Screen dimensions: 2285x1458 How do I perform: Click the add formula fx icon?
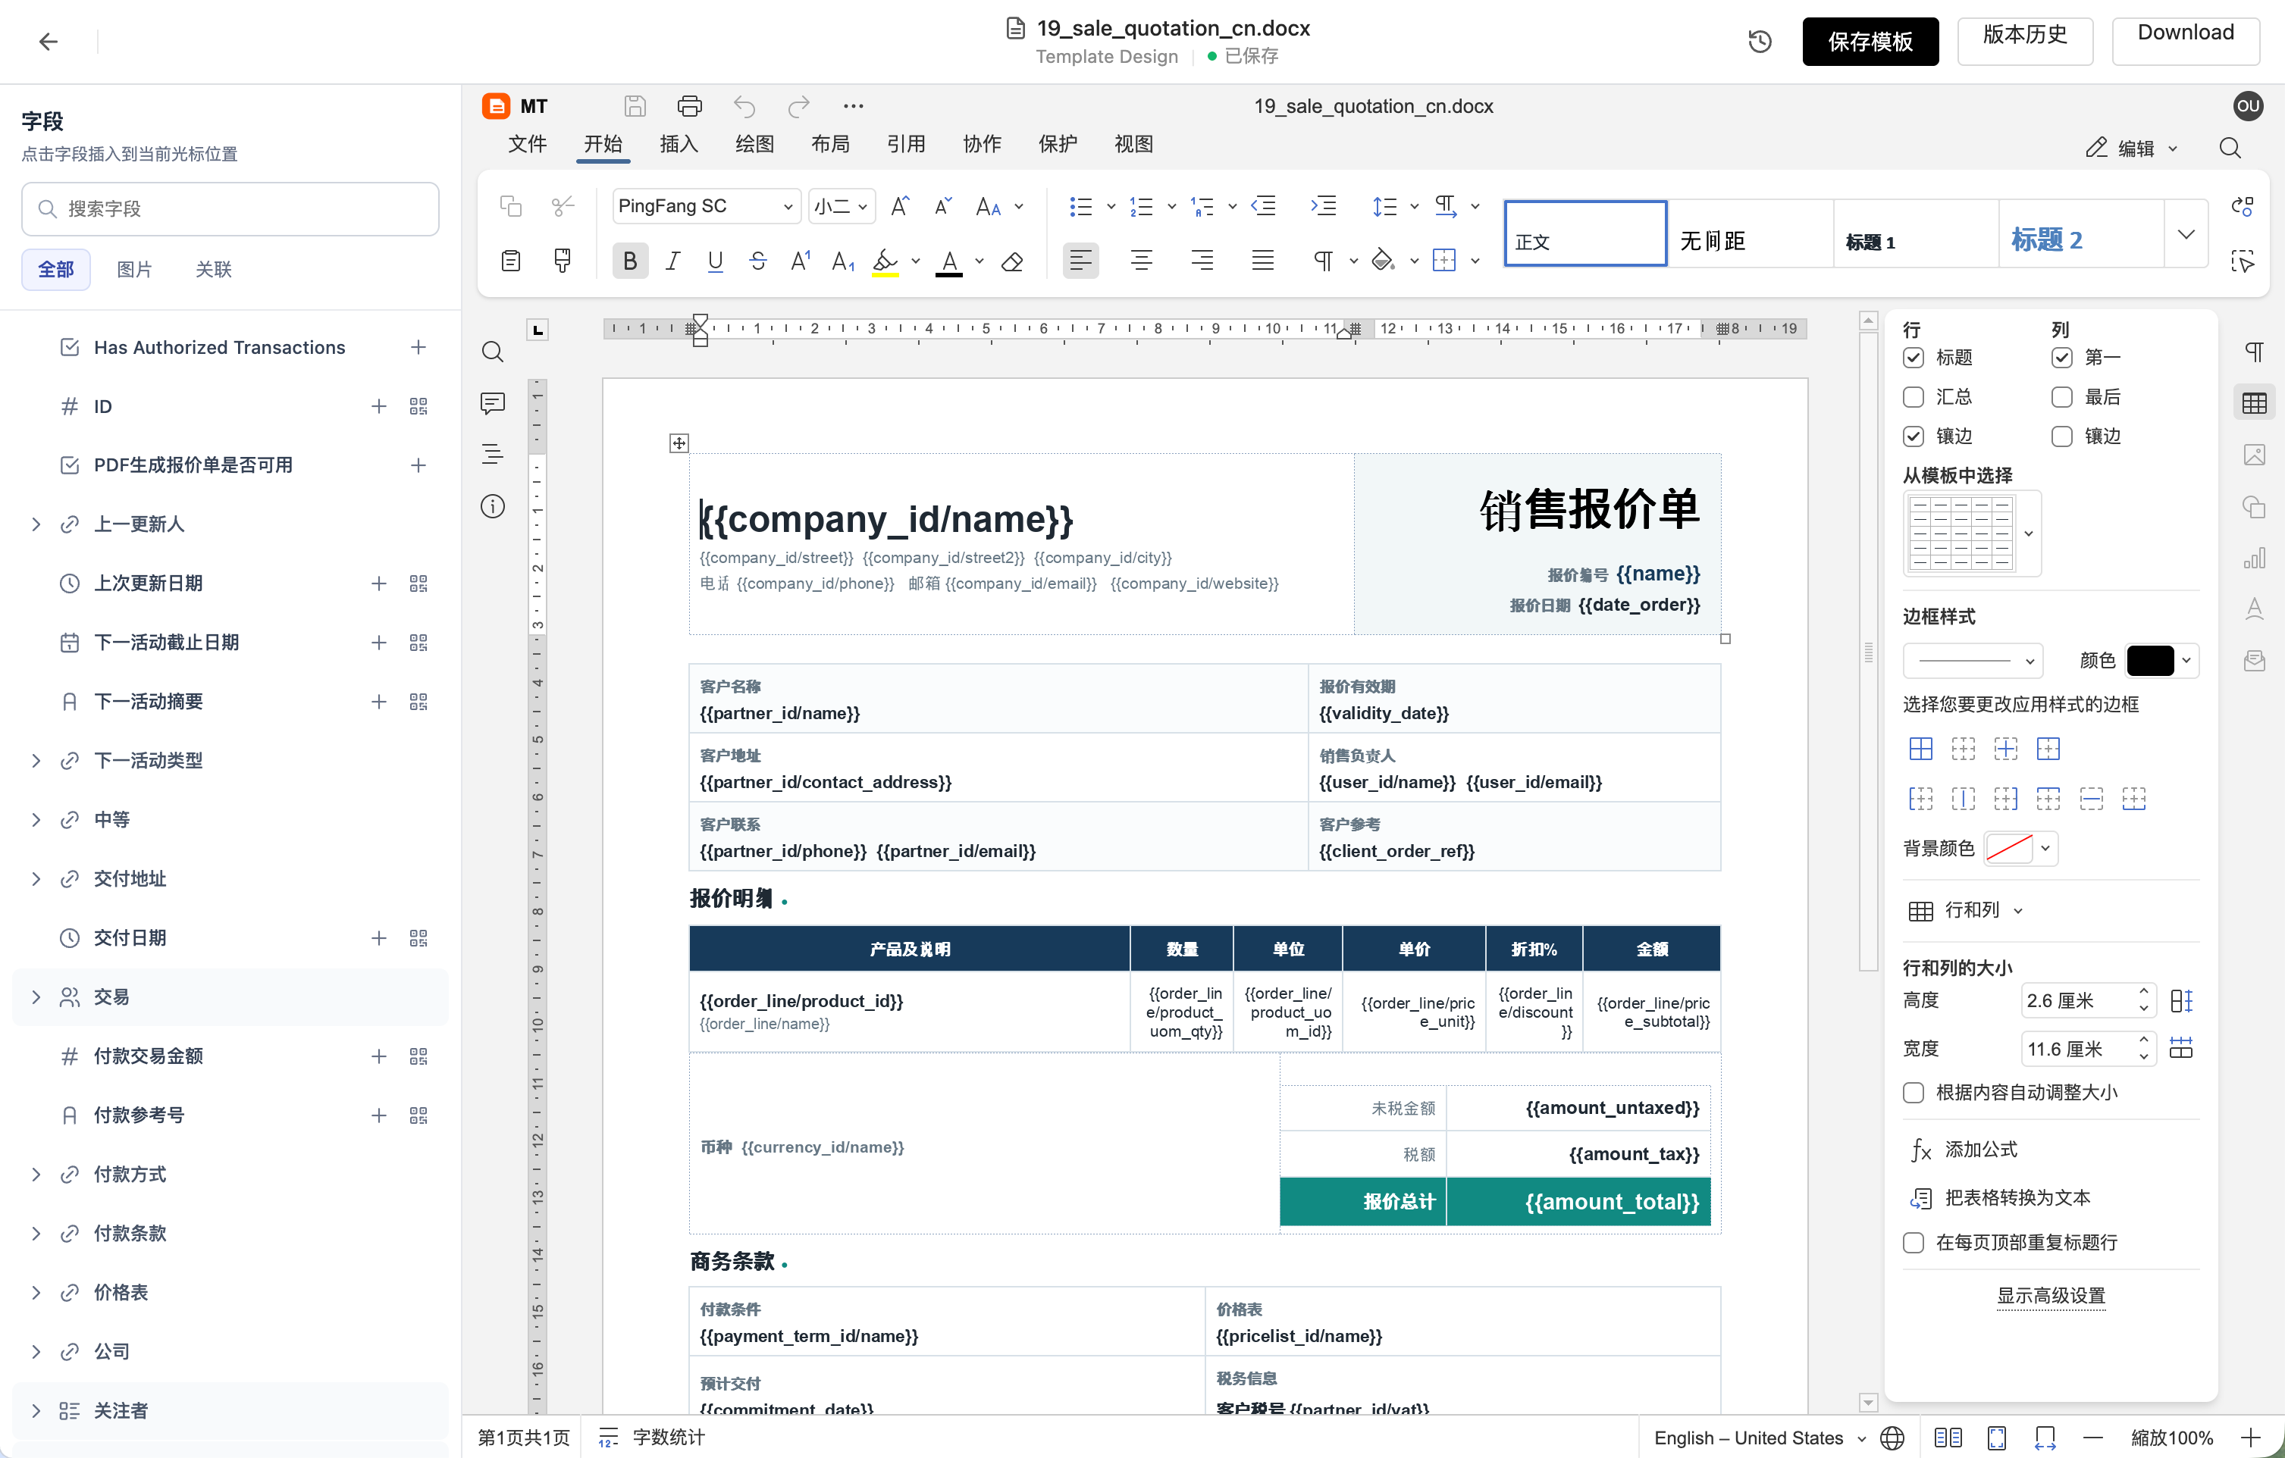click(1920, 1150)
